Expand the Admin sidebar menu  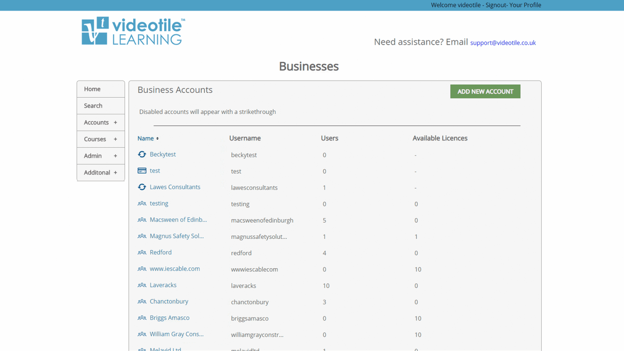[x=100, y=156]
